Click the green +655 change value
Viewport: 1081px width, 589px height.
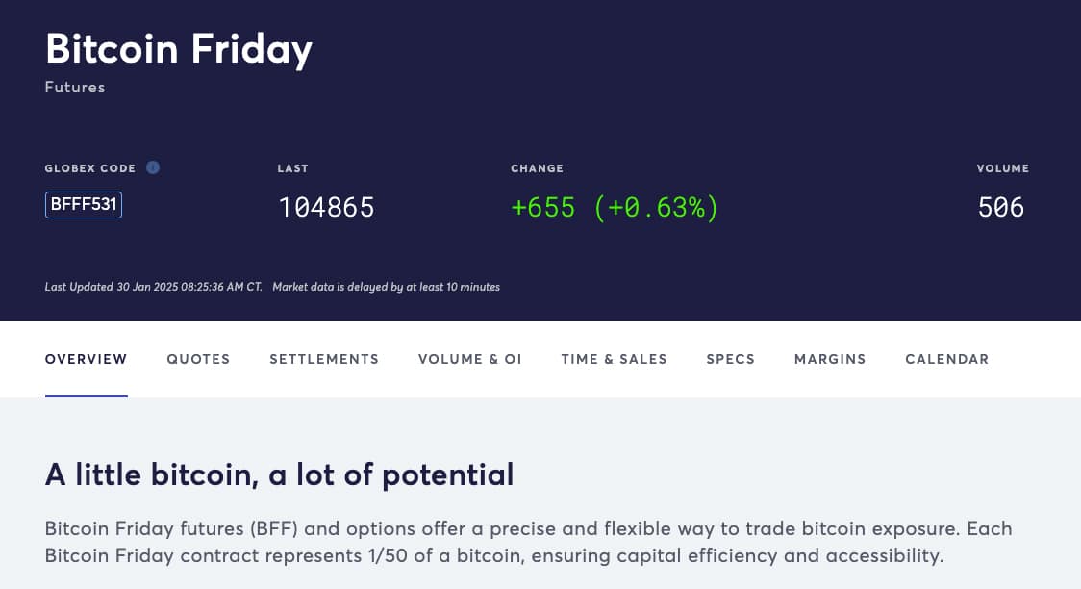(543, 207)
